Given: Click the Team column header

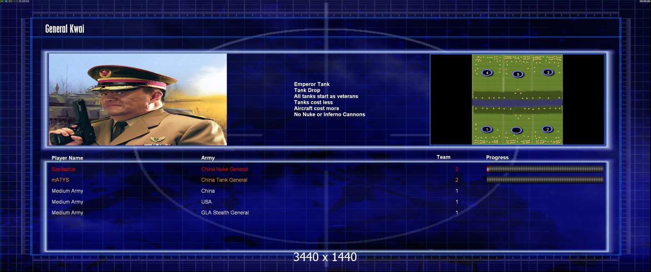Looking at the screenshot, I should (x=443, y=157).
